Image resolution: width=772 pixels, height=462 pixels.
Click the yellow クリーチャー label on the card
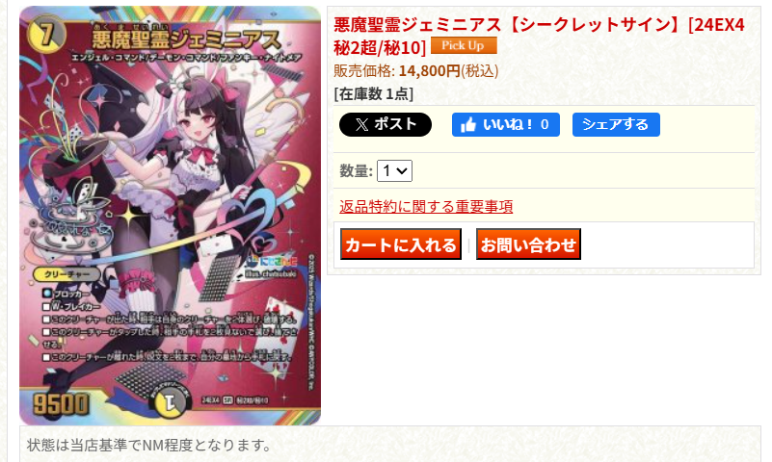coord(67,274)
